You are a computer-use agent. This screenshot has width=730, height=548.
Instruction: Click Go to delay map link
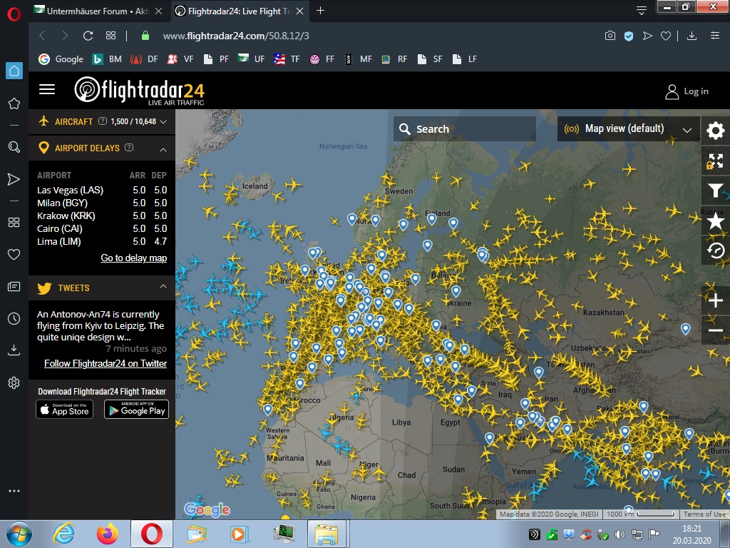[133, 258]
